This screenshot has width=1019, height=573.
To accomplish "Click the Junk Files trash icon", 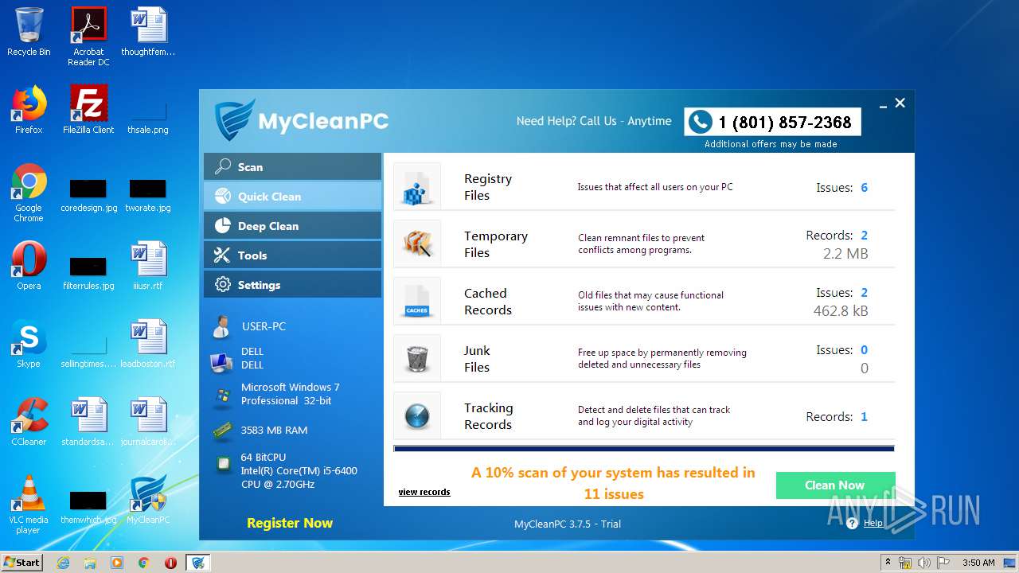I will coord(417,358).
